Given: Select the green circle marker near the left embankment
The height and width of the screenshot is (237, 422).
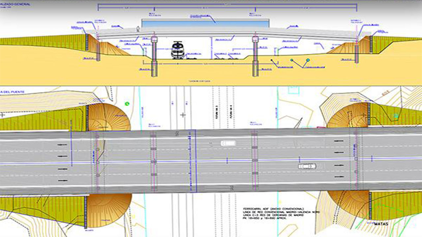Looking at the screenshot, I should point(126,104).
